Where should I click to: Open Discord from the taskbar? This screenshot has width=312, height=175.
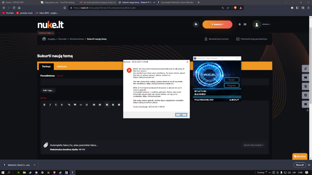coord(37,173)
